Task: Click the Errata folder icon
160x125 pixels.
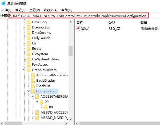Action: pyautogui.click(x=29, y=49)
